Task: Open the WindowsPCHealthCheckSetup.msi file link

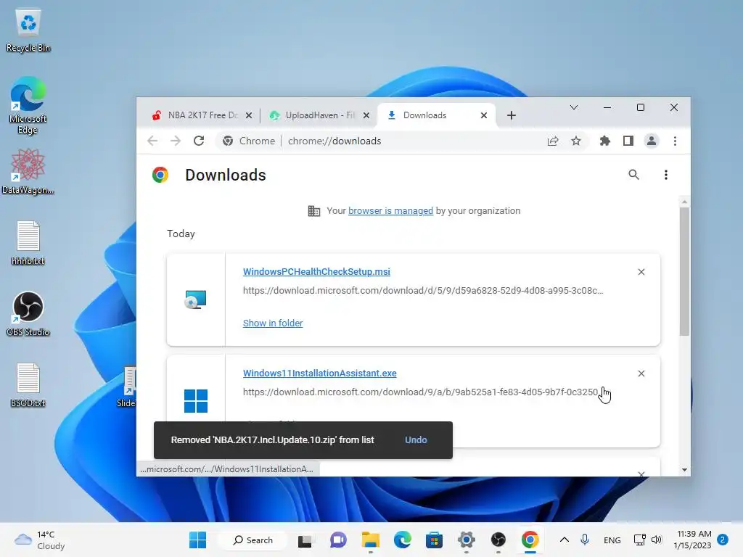Action: coord(316,271)
